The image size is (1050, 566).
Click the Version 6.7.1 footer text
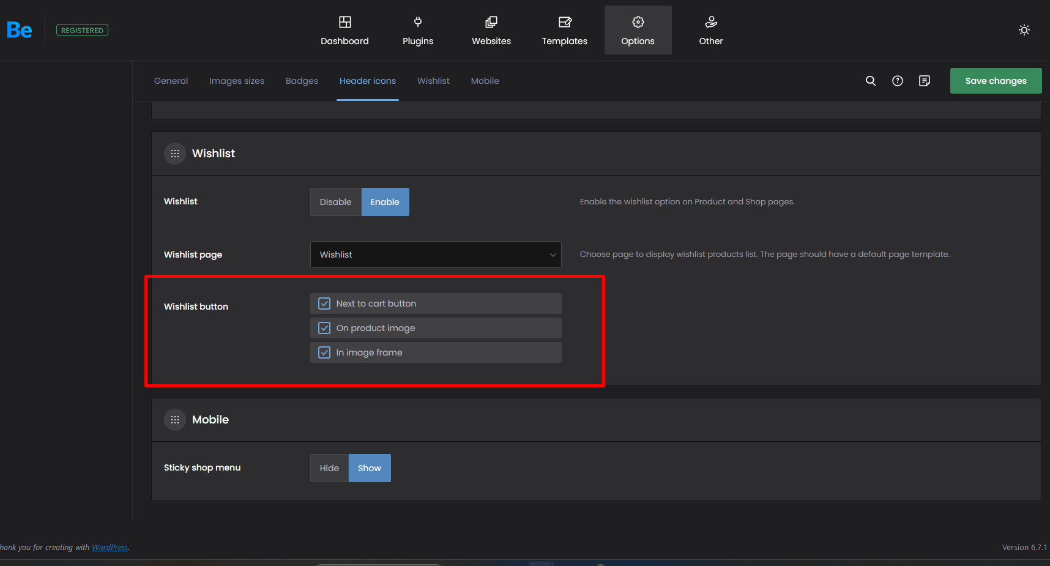tap(1024, 548)
